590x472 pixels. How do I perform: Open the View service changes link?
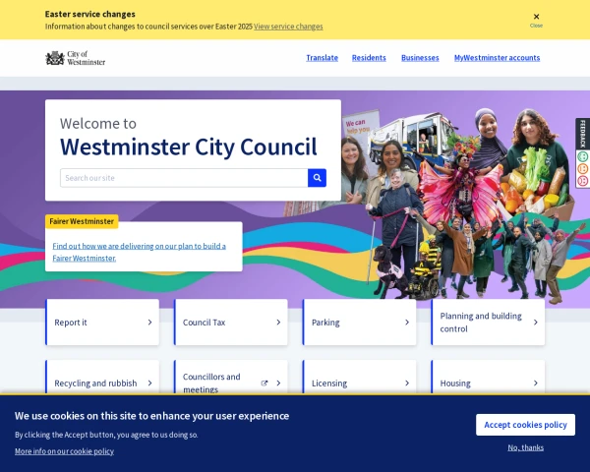click(288, 27)
